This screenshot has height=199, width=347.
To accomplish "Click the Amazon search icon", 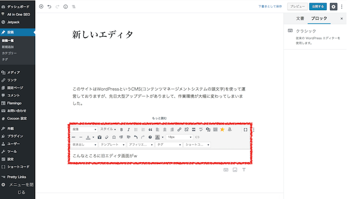I will (x=230, y=129).
